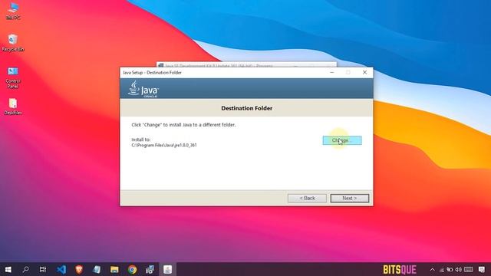Click the 'Destination Folder' heading
Screen dimensions: 491x276
(x=247, y=108)
